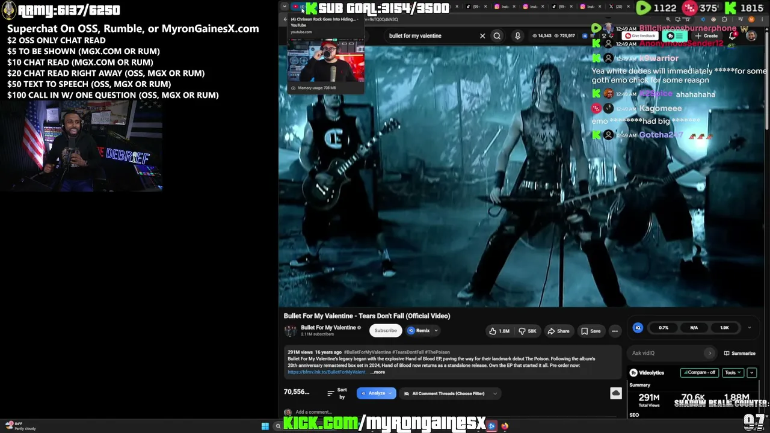Open All Comment Threads filter dropdown
The image size is (770, 433).
[x=450, y=393]
